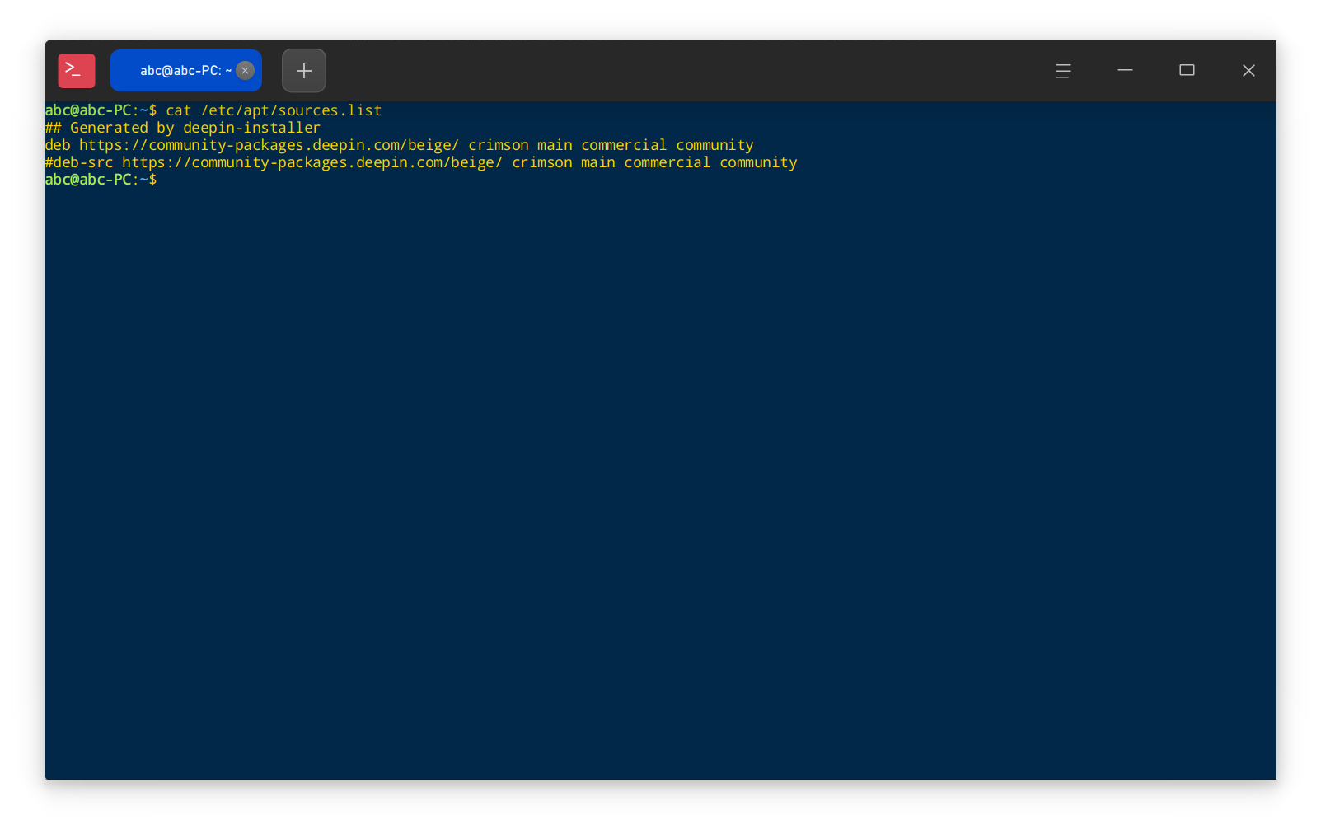Viewport: 1321px width, 829px height.
Task: Maximize the terminal window
Action: (1187, 71)
